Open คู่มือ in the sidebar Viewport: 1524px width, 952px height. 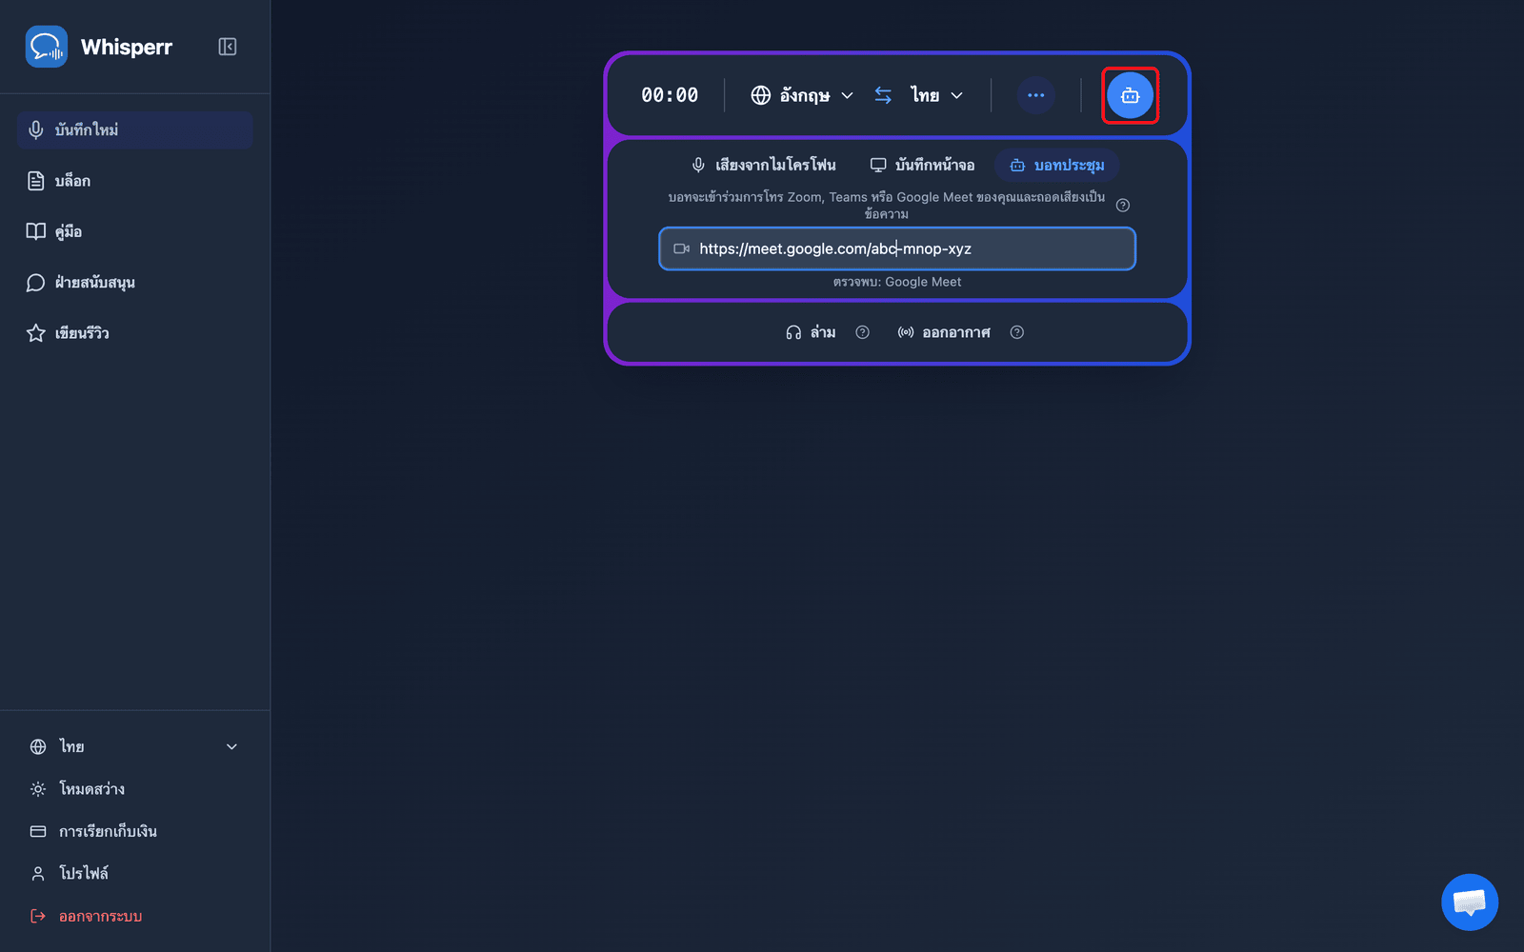pos(134,231)
